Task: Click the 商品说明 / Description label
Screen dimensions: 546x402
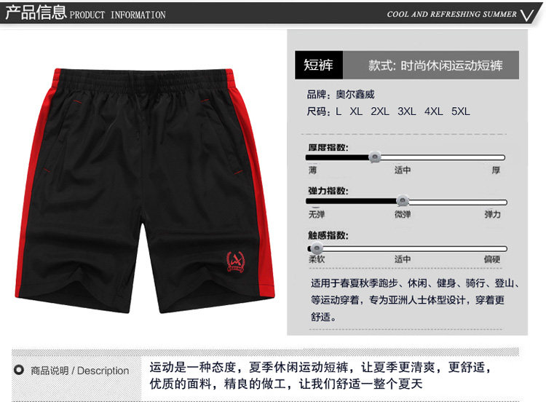Action: pyautogui.click(x=80, y=370)
